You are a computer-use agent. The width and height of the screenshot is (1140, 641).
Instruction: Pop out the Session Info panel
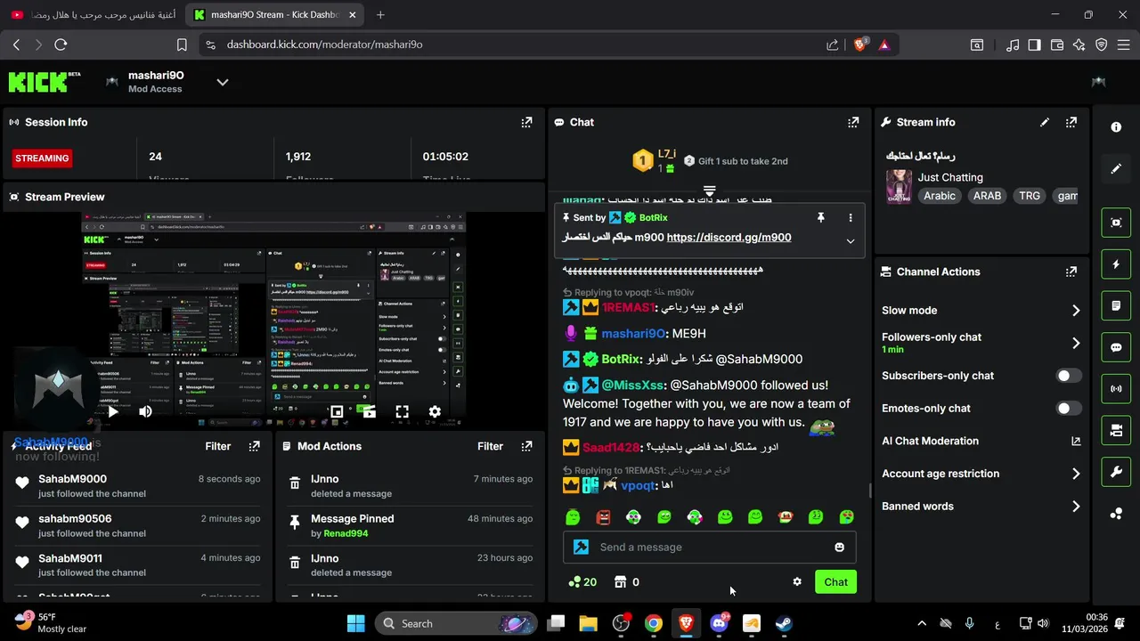click(527, 122)
